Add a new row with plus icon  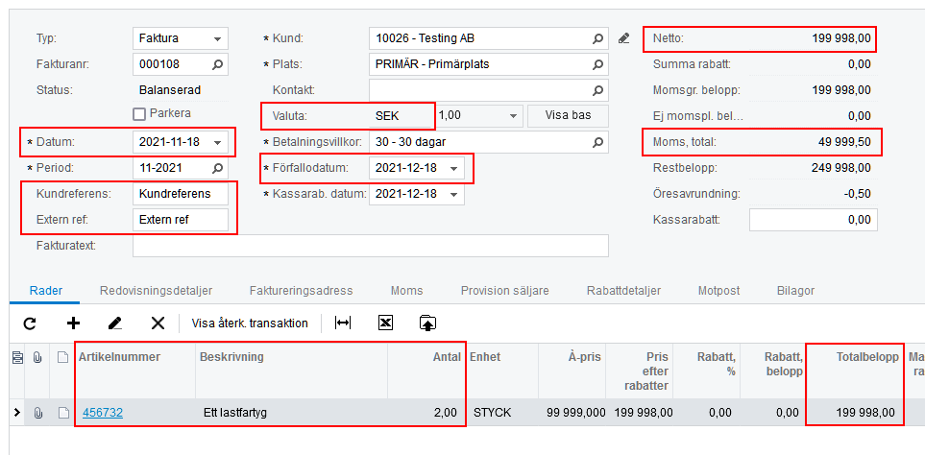click(73, 323)
